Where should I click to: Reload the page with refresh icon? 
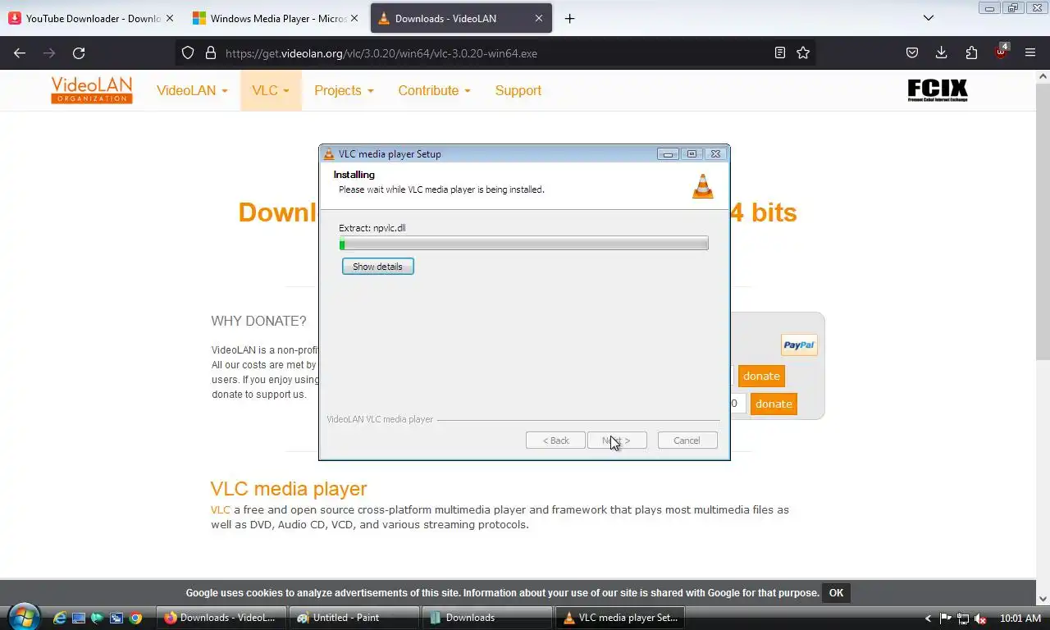(79, 52)
